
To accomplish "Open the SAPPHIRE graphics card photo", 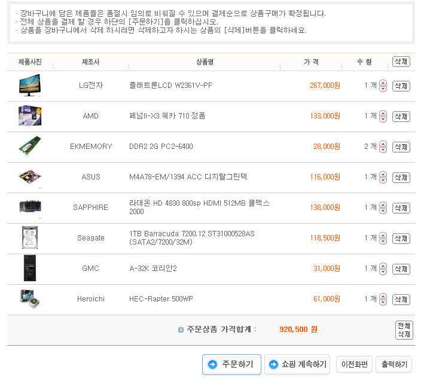I will [30, 206].
